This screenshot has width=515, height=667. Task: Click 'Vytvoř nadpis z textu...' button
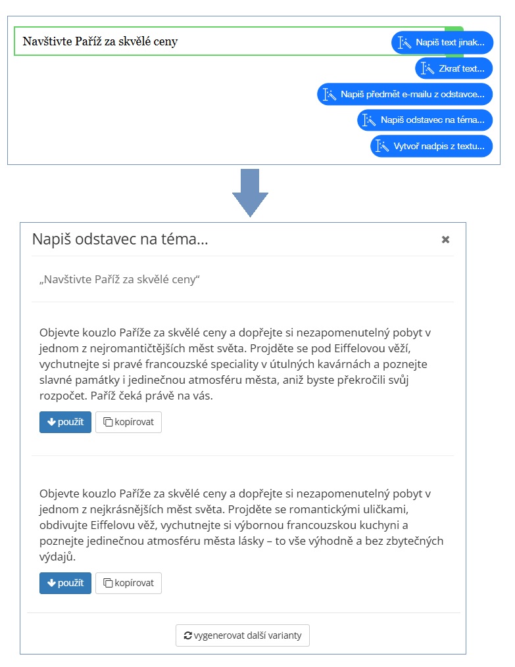tap(431, 147)
